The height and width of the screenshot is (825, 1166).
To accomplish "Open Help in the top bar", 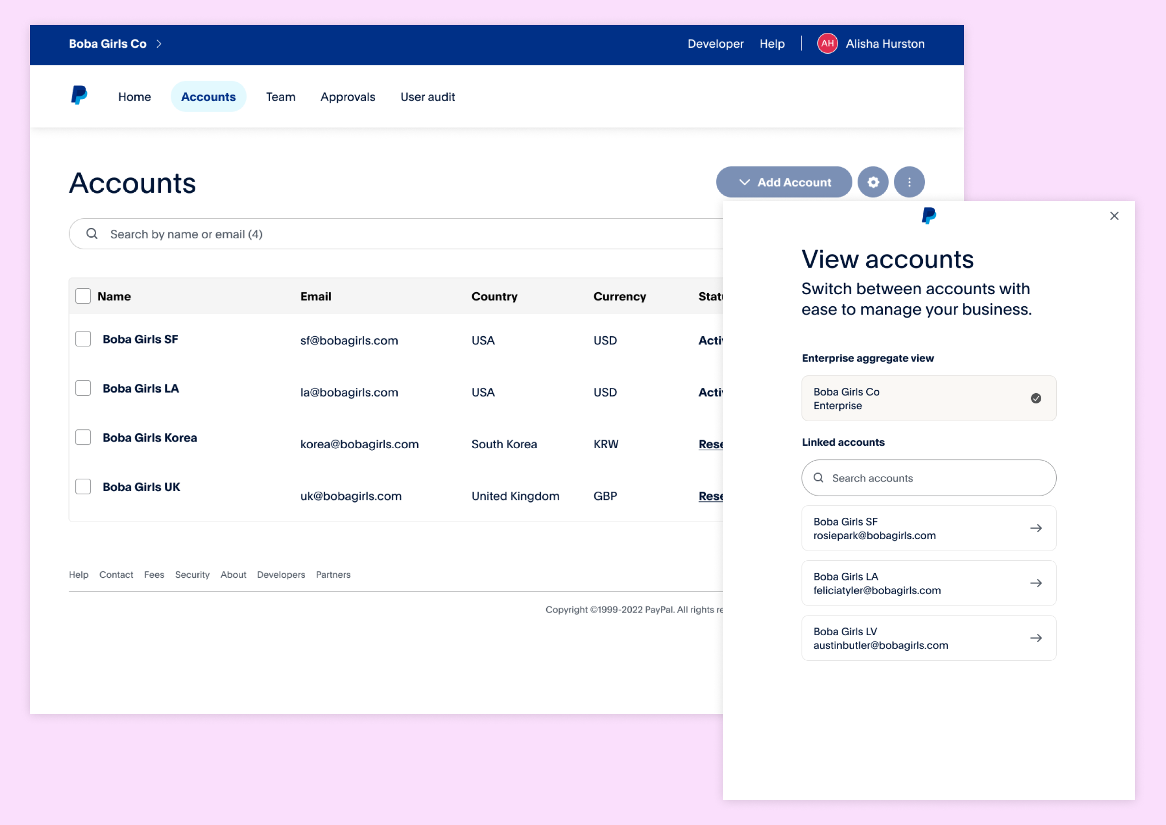I will 772,43.
